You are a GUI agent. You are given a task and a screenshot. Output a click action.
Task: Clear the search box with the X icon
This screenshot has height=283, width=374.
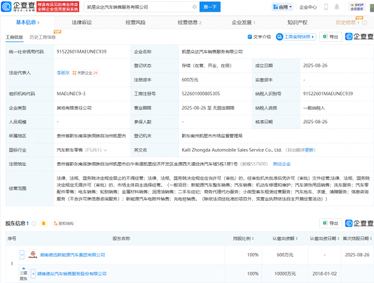click(x=193, y=7)
